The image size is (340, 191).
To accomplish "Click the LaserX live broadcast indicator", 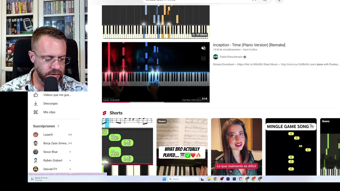I will [x=70, y=135].
